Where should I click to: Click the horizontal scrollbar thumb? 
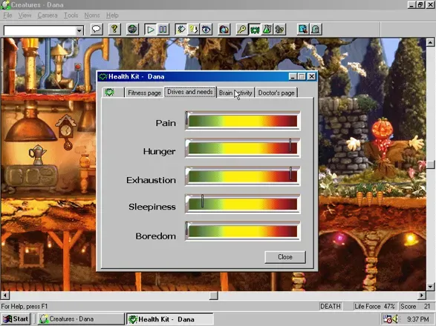pyautogui.click(x=214, y=296)
